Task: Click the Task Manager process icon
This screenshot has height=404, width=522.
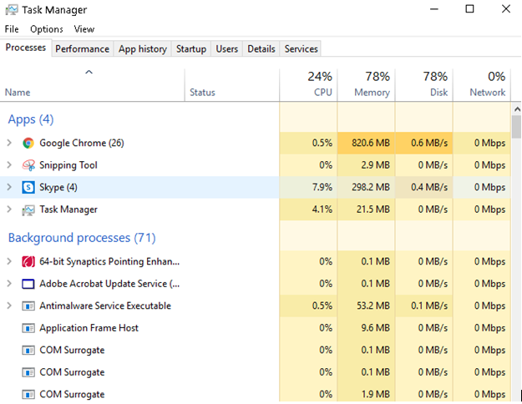Action: coord(28,210)
